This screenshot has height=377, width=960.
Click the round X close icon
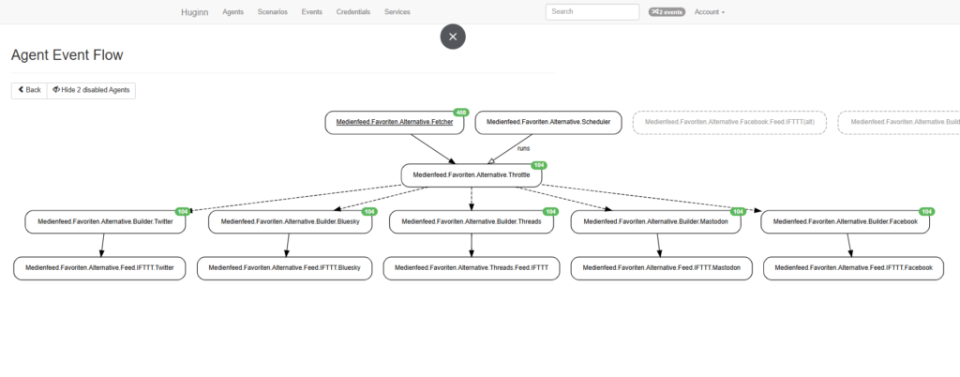(453, 37)
